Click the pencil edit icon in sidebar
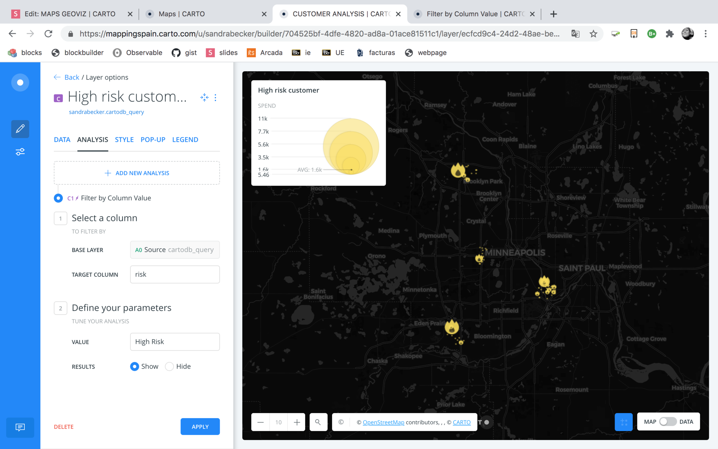Viewport: 718px width, 449px height. pos(20,129)
